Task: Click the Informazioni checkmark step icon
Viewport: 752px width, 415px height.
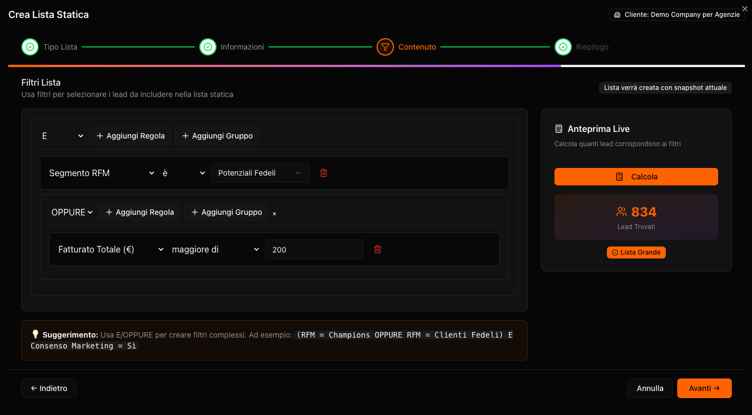Action: (x=207, y=47)
